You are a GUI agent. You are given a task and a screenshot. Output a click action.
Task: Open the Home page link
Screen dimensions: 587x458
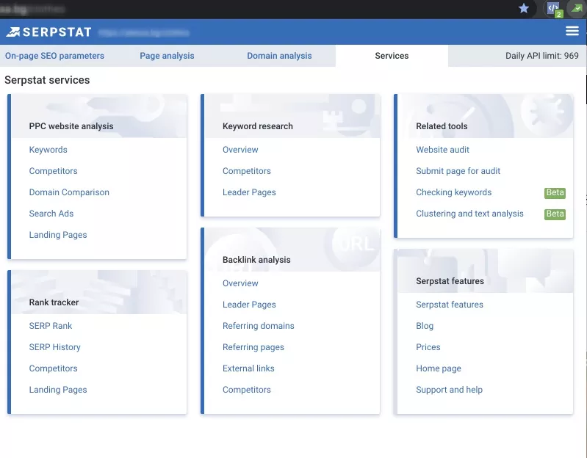pyautogui.click(x=439, y=368)
